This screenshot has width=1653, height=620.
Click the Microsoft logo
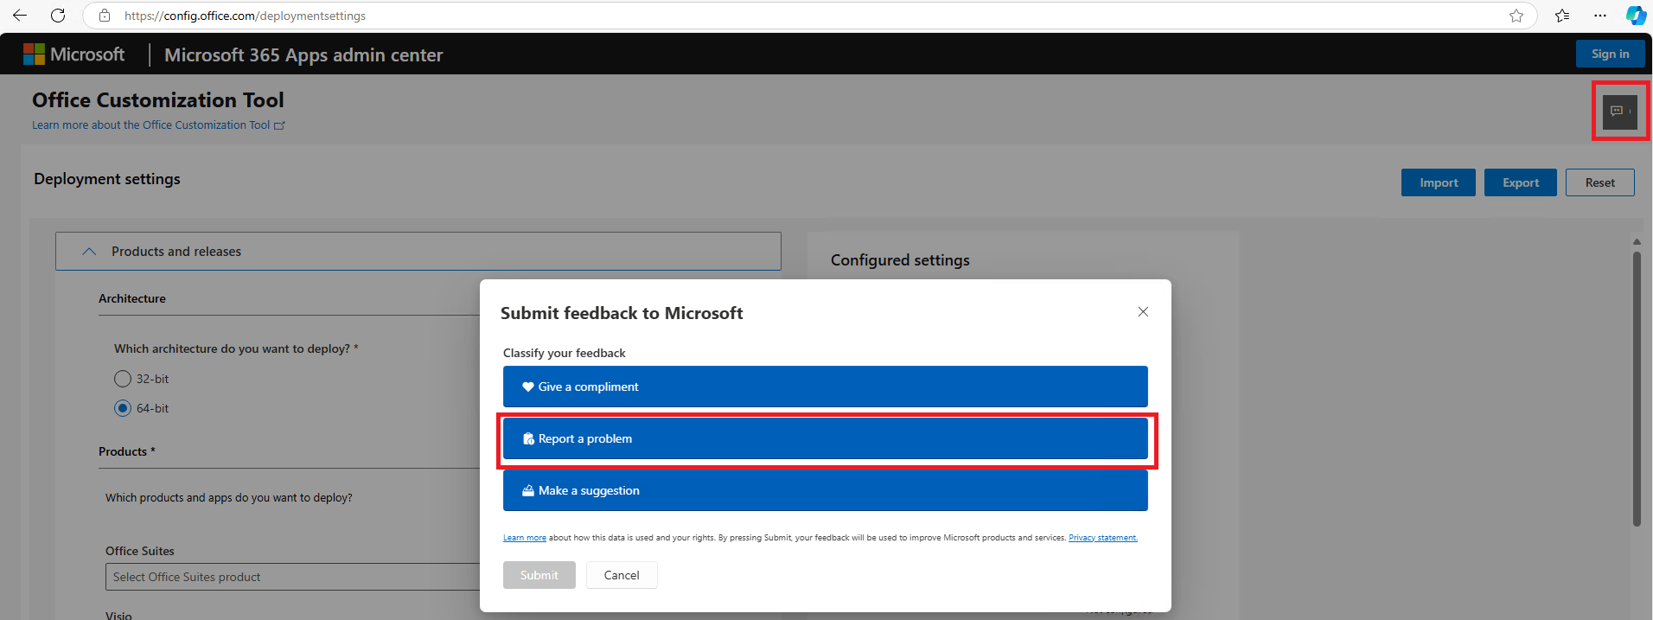coord(73,54)
